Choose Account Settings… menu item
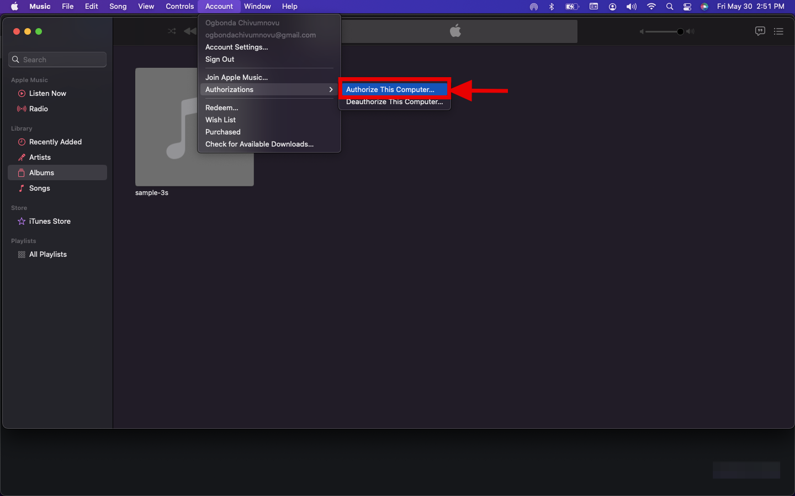 pyautogui.click(x=269, y=47)
